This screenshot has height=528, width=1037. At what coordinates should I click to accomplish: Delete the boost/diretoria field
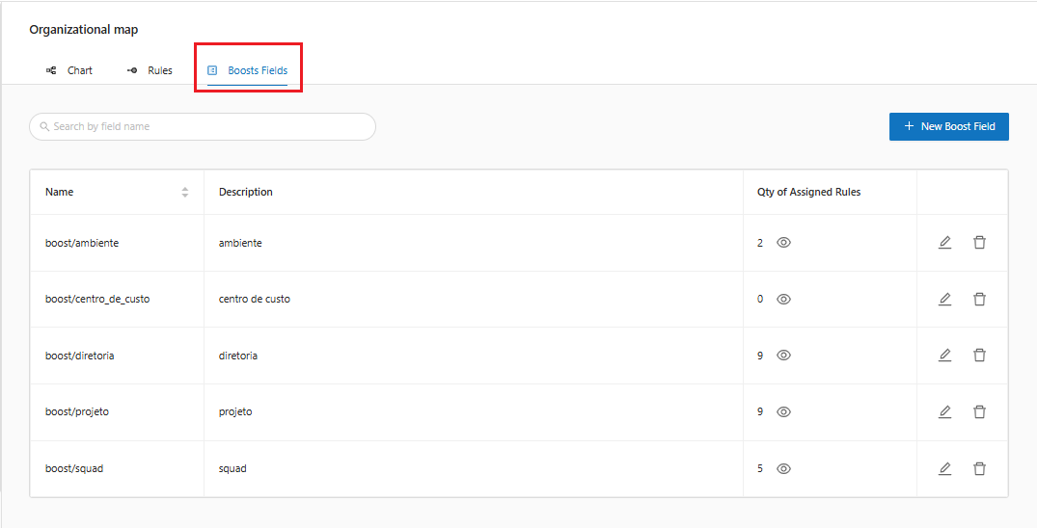point(979,356)
